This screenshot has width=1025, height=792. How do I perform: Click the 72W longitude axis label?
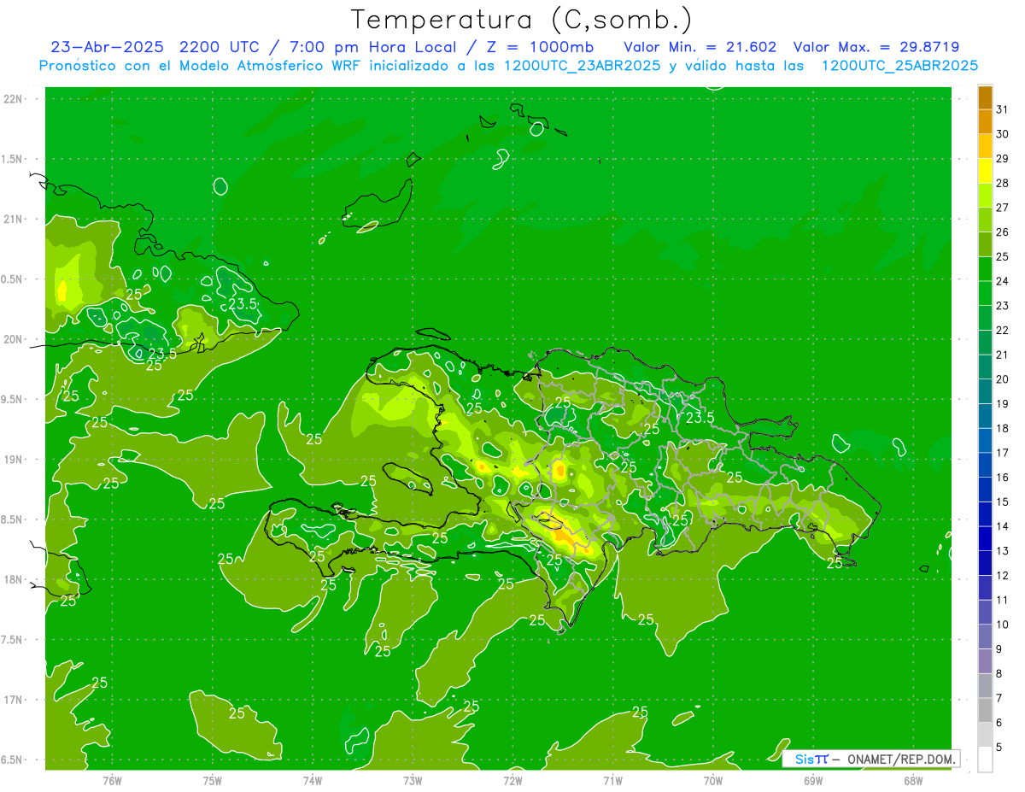coord(512,780)
